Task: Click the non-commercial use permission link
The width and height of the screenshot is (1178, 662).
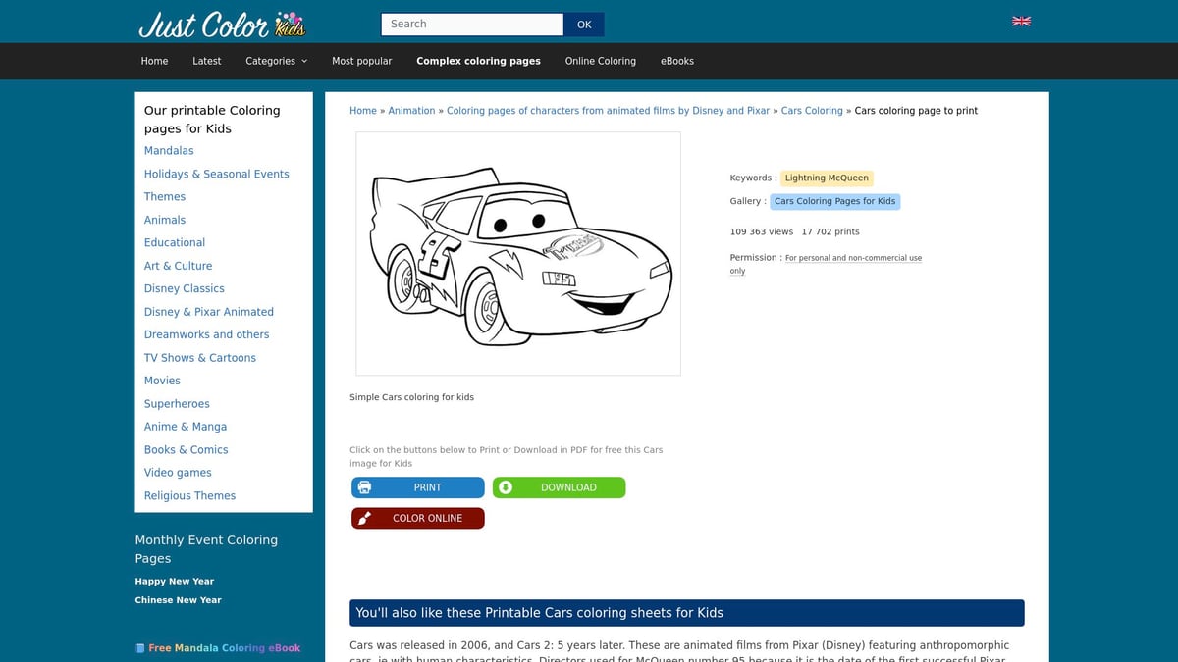Action: click(x=852, y=258)
